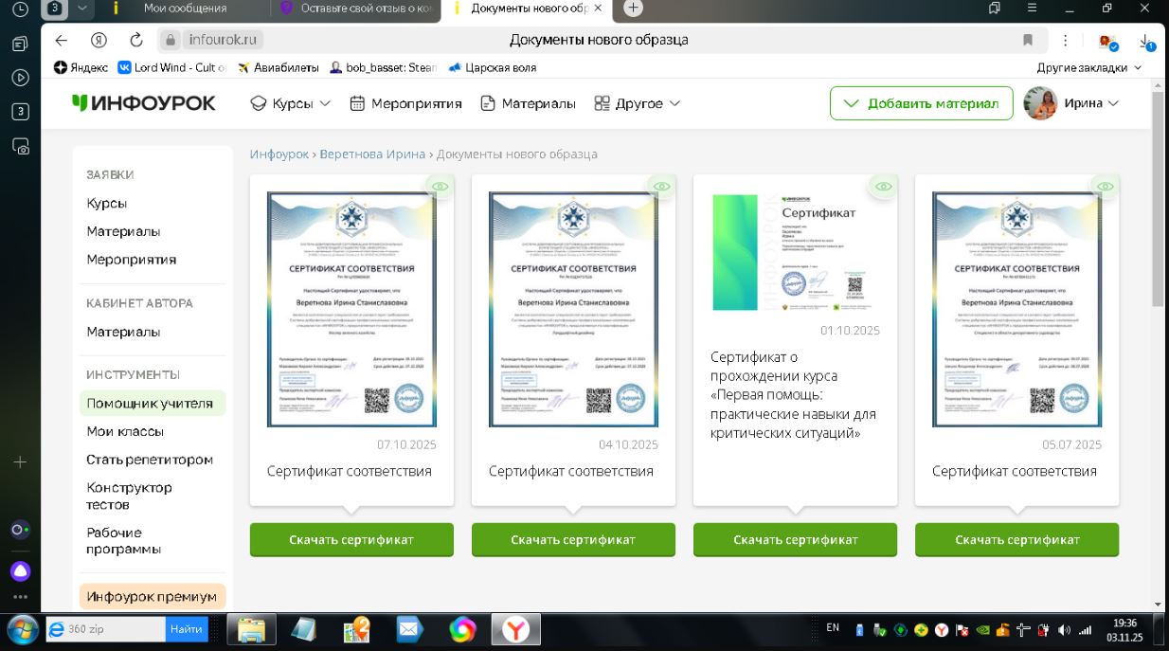This screenshot has width=1169, height=651.
Task: Toggle eye visibility on 04.10.2025 certificate
Action: (661, 187)
